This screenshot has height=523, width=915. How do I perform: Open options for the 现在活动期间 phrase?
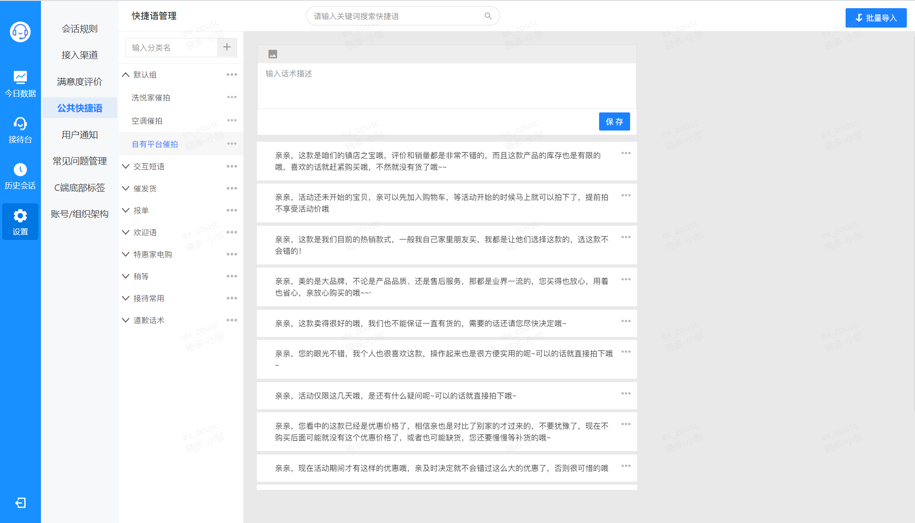coord(626,466)
